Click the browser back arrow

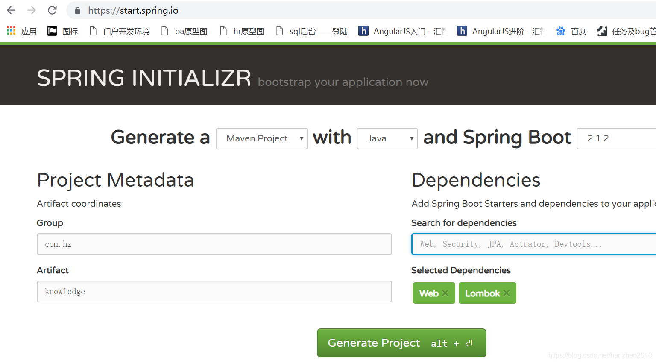coord(11,10)
